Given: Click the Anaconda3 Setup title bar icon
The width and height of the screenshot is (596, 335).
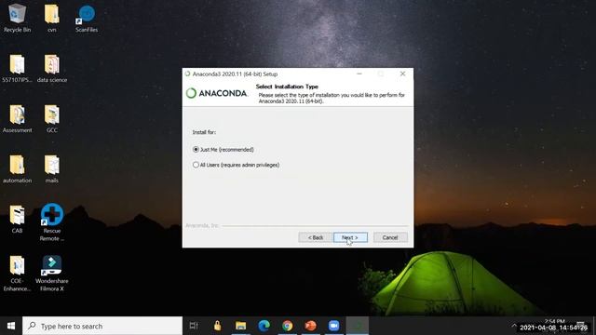Looking at the screenshot, I should pos(188,74).
